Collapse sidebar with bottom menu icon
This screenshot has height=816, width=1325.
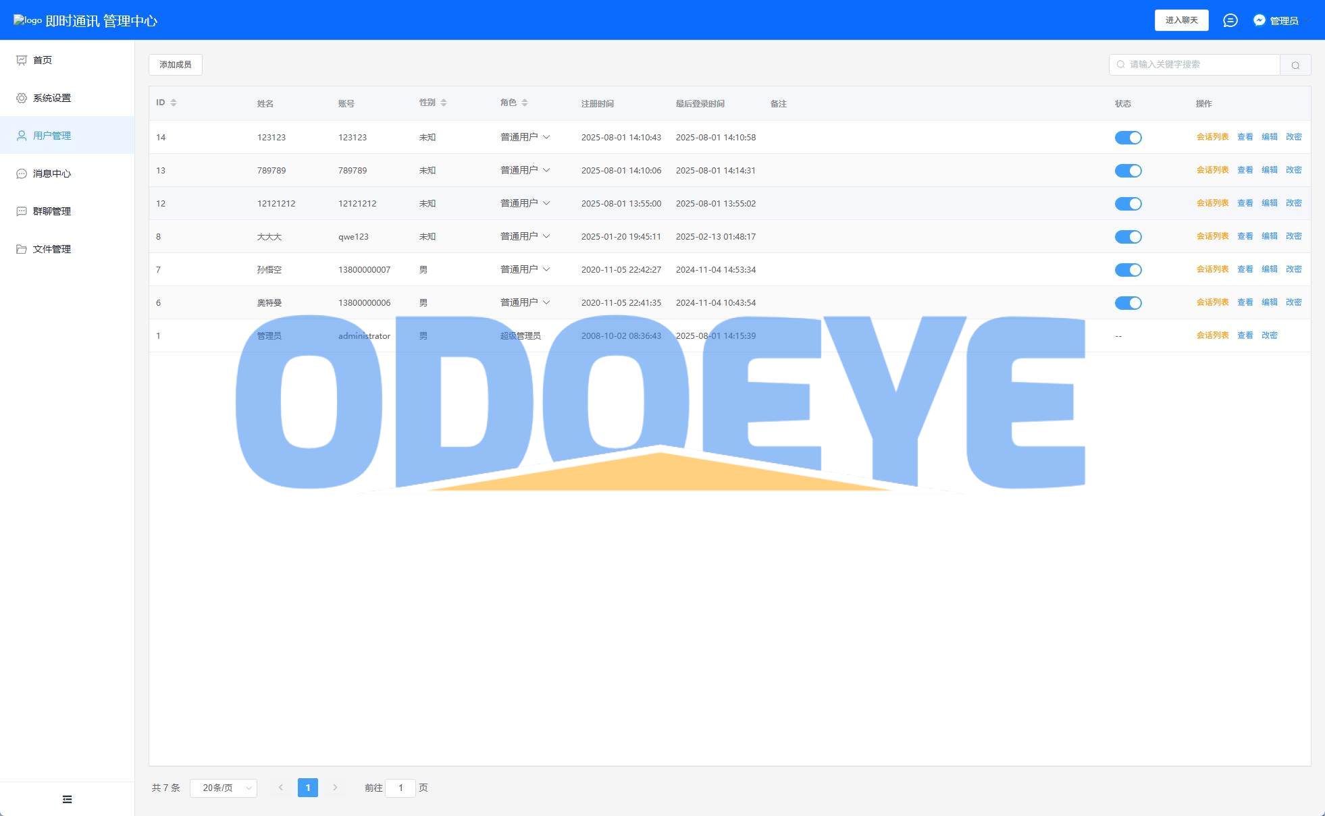click(x=67, y=799)
